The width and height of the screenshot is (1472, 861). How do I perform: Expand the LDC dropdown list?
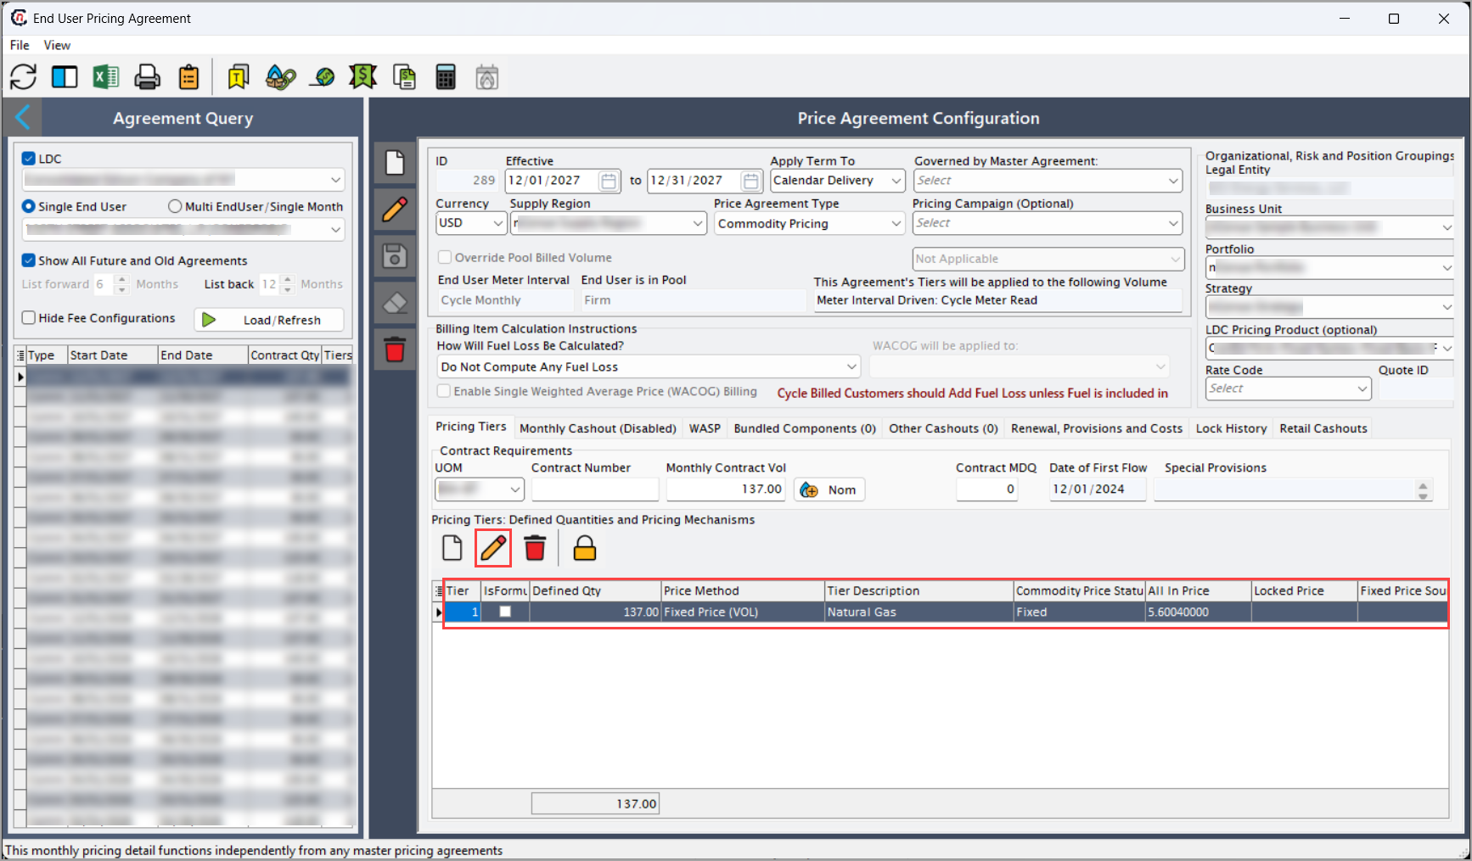pyautogui.click(x=336, y=180)
